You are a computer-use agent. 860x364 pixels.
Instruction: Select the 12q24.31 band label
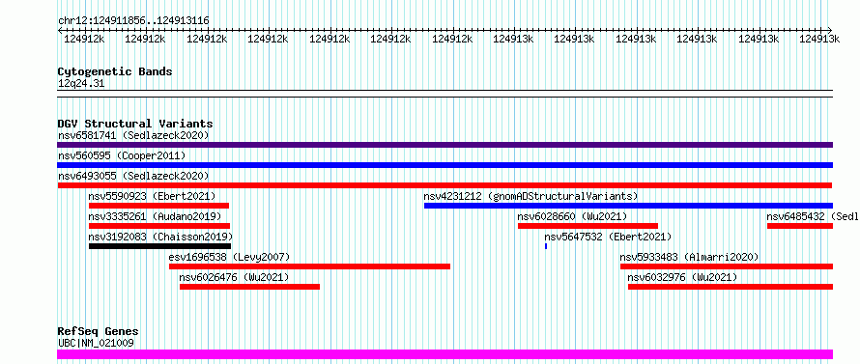[81, 84]
